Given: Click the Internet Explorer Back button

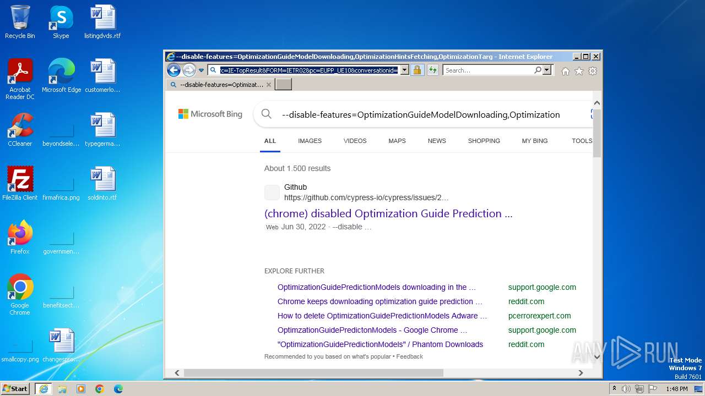Looking at the screenshot, I should click(x=173, y=70).
